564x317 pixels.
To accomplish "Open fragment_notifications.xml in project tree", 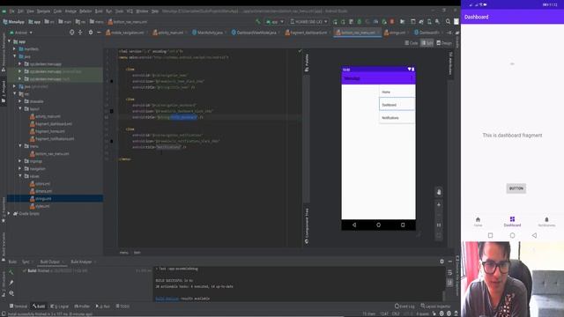I will tap(52, 139).
